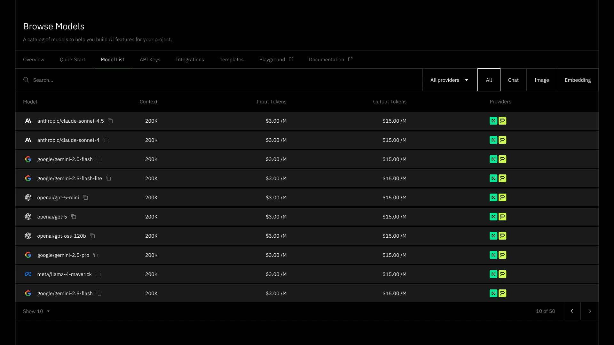Copy the meta/llama-4-maverick model name
This screenshot has width=614, height=345.
tap(98, 274)
